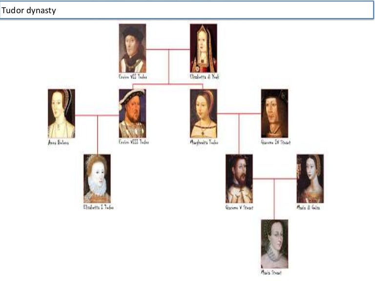Select the portrait captioned Giacomo IV Stuart
This screenshot has width=375, height=281.
point(274,114)
